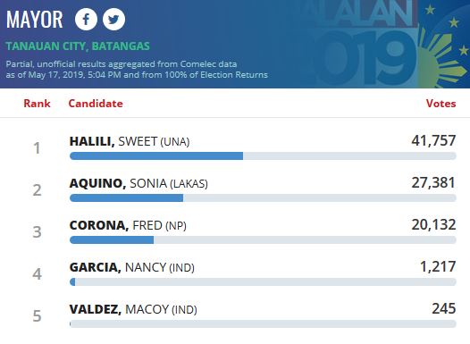Open candidate VALDEZ, MACOY (IND)
Image resolution: width=470 pixels, height=344 pixels.
(133, 309)
